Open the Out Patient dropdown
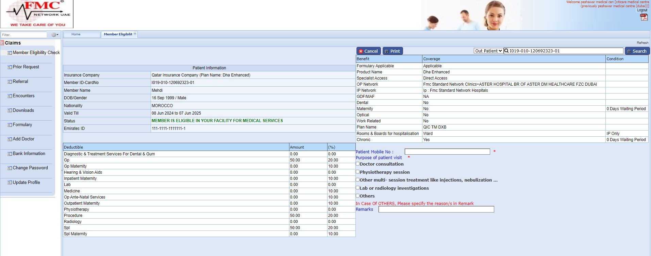This screenshot has width=651, height=256. 488,51
